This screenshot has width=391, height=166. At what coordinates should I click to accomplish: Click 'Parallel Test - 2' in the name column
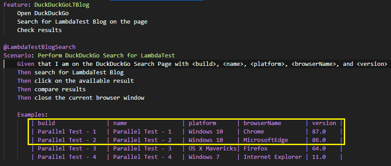pos(142,140)
